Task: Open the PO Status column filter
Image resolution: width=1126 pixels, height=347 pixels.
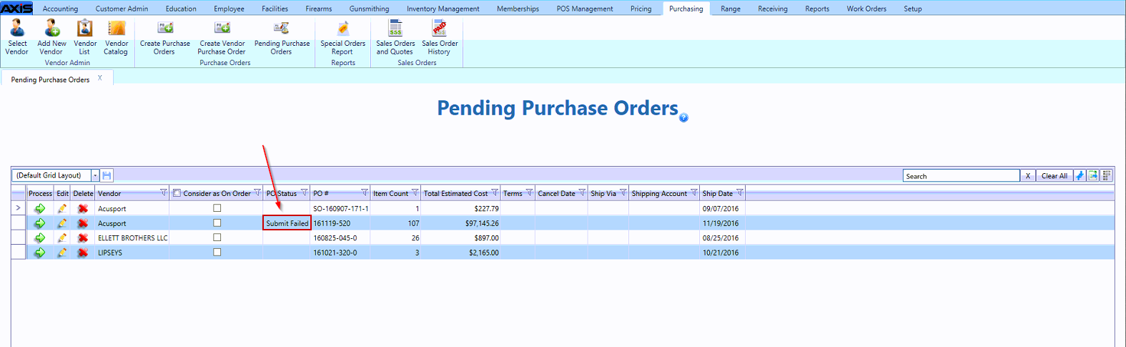Action: tap(305, 192)
